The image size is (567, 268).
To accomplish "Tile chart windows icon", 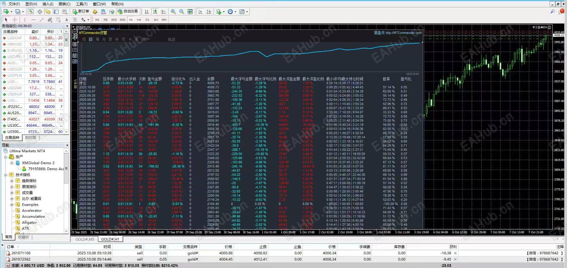I will pyautogui.click(x=190, y=12).
